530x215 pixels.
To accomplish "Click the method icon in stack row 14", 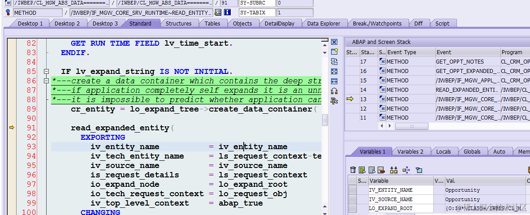I will (x=382, y=90).
